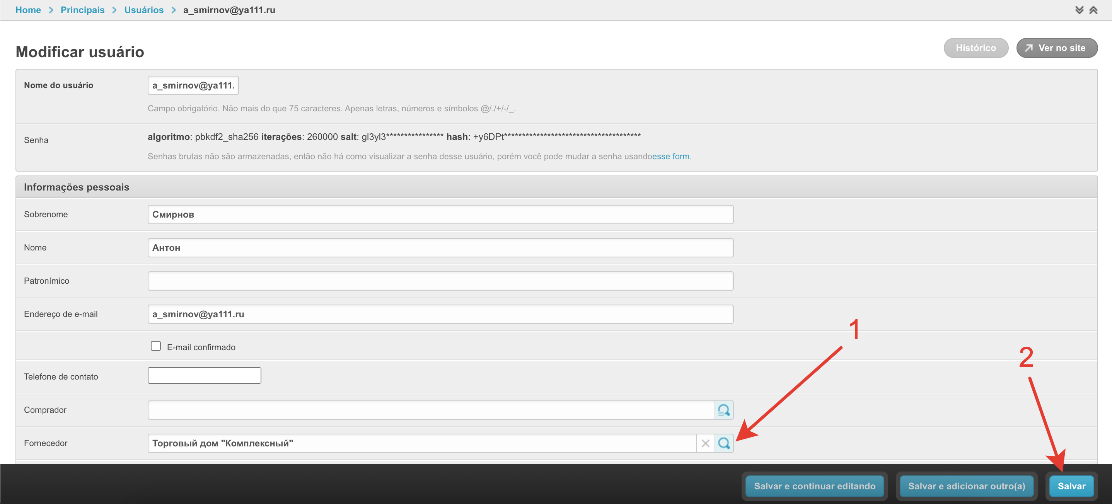Navigate to Usuários breadcrumb

[144, 10]
